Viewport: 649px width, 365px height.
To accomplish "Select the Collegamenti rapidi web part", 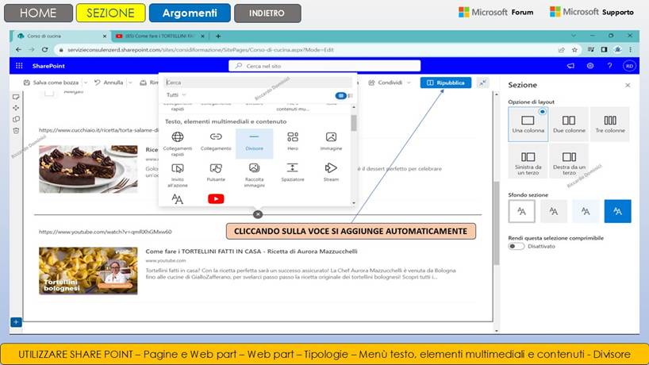I will pyautogui.click(x=178, y=144).
